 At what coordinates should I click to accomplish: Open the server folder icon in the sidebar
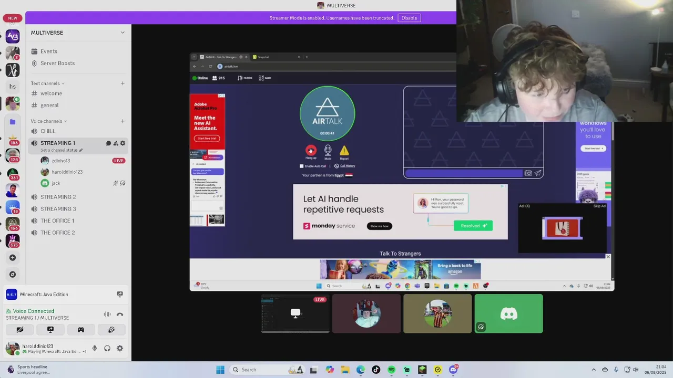pyautogui.click(x=13, y=122)
